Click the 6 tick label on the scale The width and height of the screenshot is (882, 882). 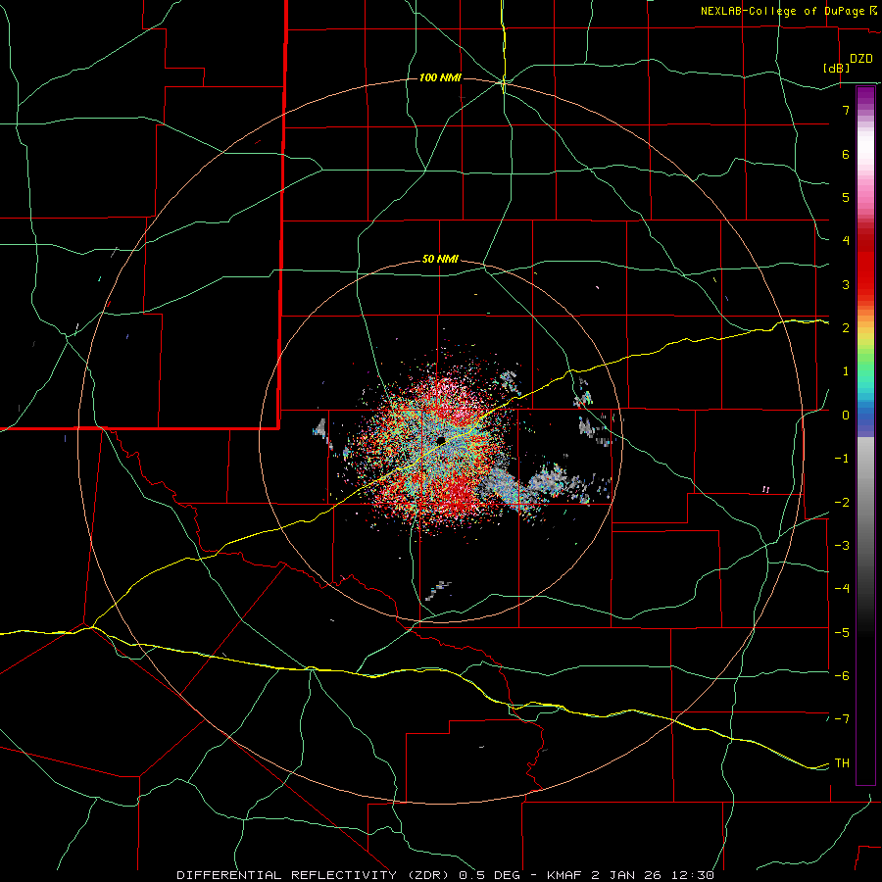[x=846, y=154]
